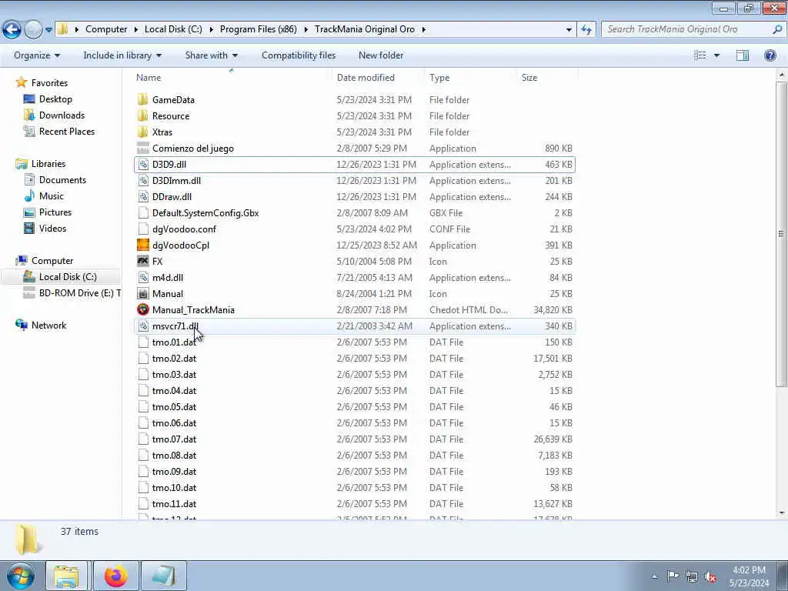Image resolution: width=788 pixels, height=591 pixels.
Task: Open the recent pages dropdown arrow
Action: [x=48, y=29]
